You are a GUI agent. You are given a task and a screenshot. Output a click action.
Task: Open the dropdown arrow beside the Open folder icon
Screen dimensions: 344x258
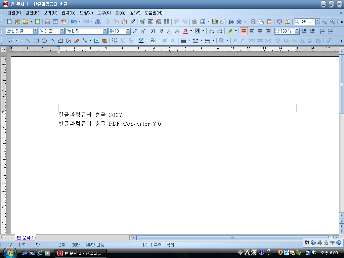pyautogui.click(x=31, y=22)
